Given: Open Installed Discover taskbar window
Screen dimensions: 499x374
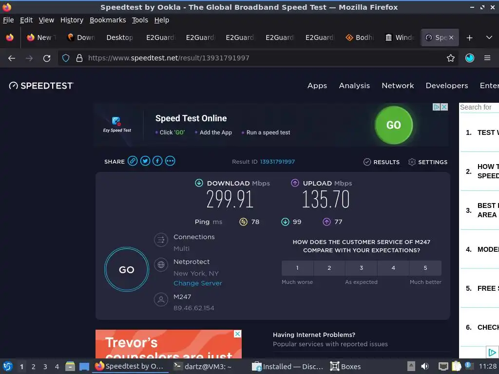Looking at the screenshot, I should [288, 366].
